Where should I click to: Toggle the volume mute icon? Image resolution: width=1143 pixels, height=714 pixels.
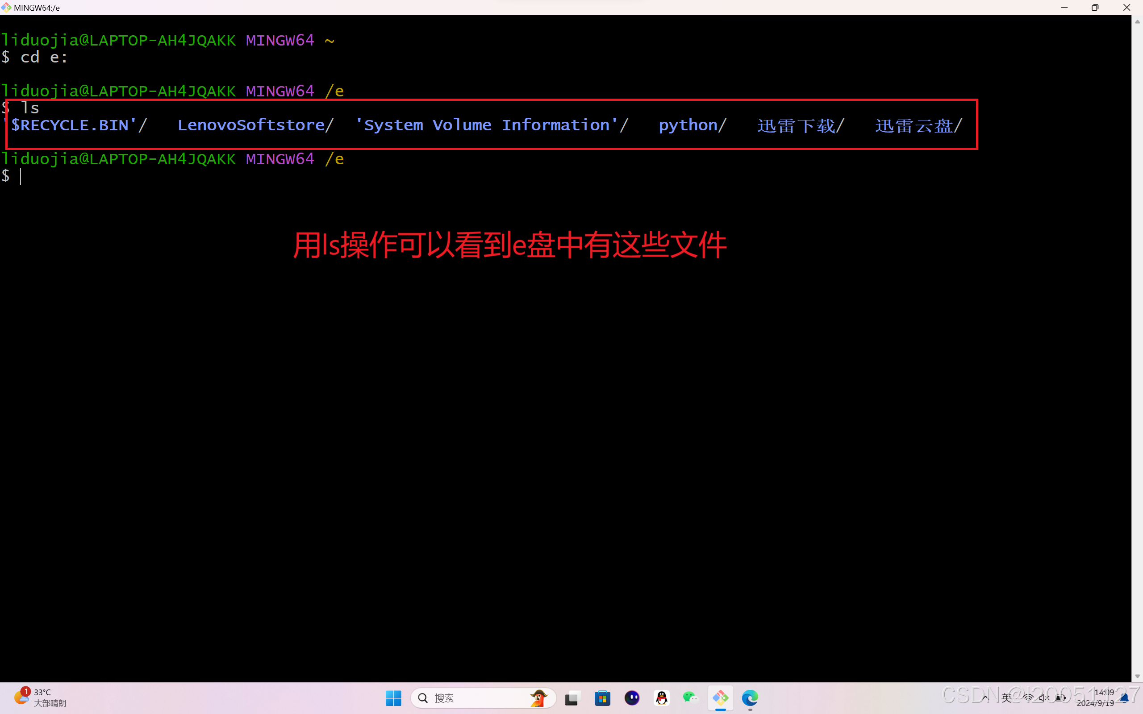(1043, 698)
